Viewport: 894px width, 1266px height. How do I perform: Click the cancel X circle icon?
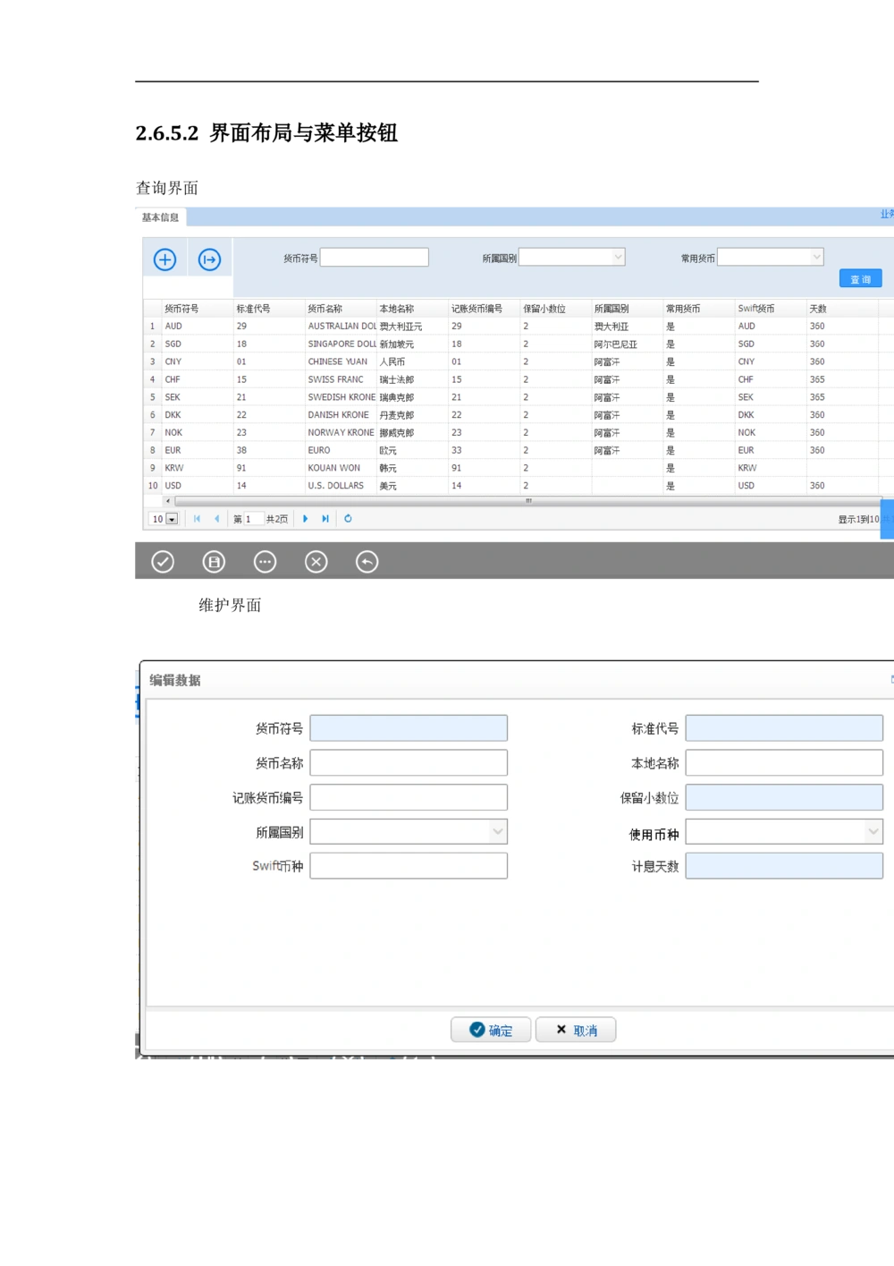pos(316,562)
